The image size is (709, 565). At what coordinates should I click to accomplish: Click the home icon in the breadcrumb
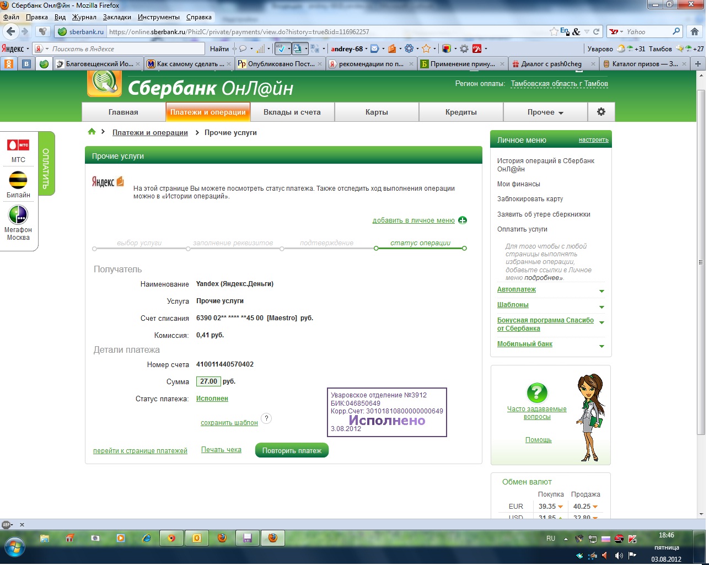(92, 132)
